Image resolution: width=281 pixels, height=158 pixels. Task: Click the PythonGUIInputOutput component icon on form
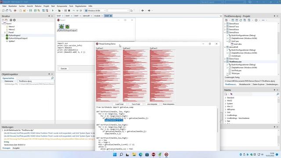tap(67, 27)
